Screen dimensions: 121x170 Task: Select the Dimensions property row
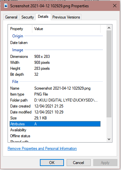coord(55,57)
